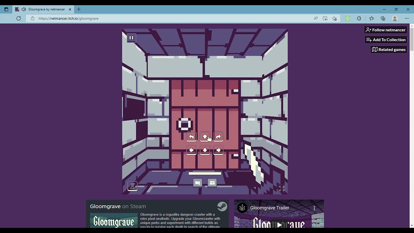This screenshot has height=233, width=414.
Task: Activate the Read aloud icon
Action: [x=316, y=18]
